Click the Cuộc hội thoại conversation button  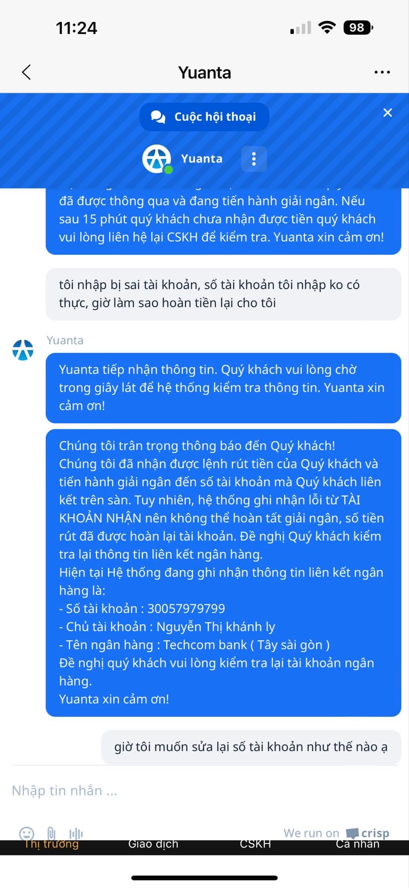tap(204, 117)
